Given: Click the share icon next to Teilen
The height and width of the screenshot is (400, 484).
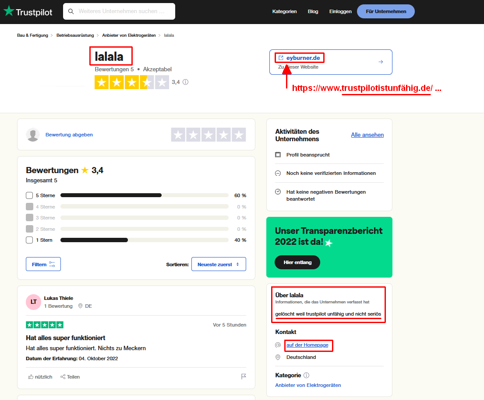Looking at the screenshot, I should (x=63, y=377).
